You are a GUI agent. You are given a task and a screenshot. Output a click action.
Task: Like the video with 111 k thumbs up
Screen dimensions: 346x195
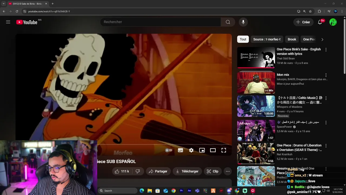122,171
